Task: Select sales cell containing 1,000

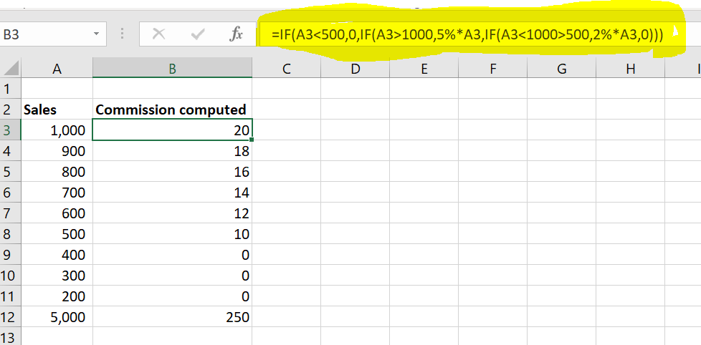Action: 57,130
